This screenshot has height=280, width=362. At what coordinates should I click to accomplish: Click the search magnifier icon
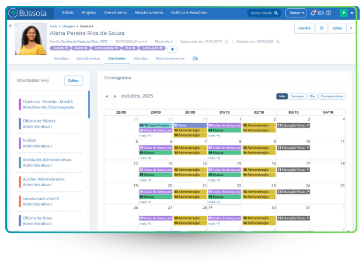coord(276,13)
